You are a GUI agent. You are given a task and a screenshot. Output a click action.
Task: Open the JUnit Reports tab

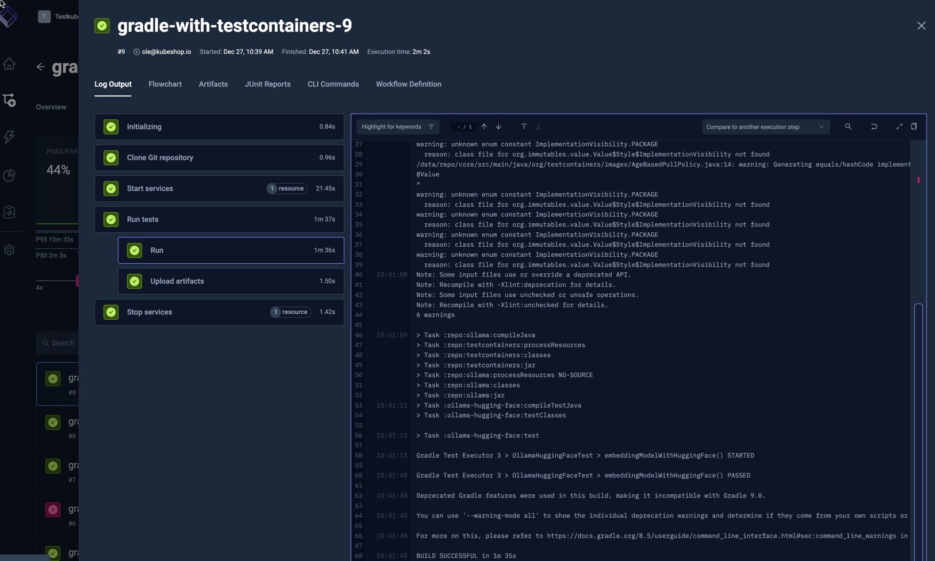click(268, 84)
